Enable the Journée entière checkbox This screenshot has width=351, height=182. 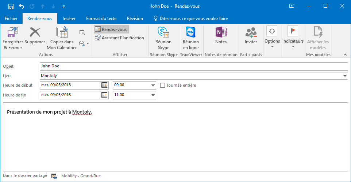click(163, 85)
